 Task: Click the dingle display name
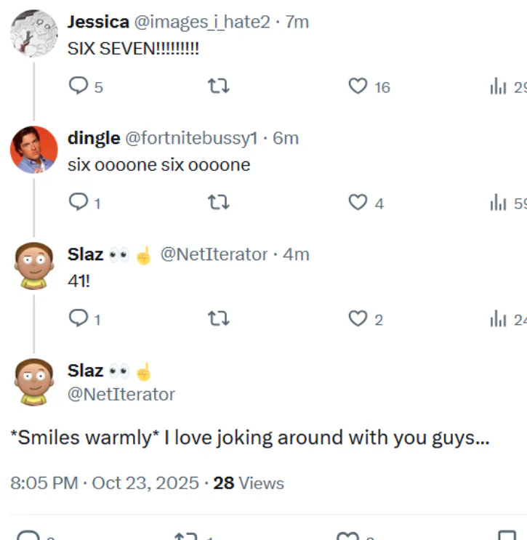click(94, 138)
